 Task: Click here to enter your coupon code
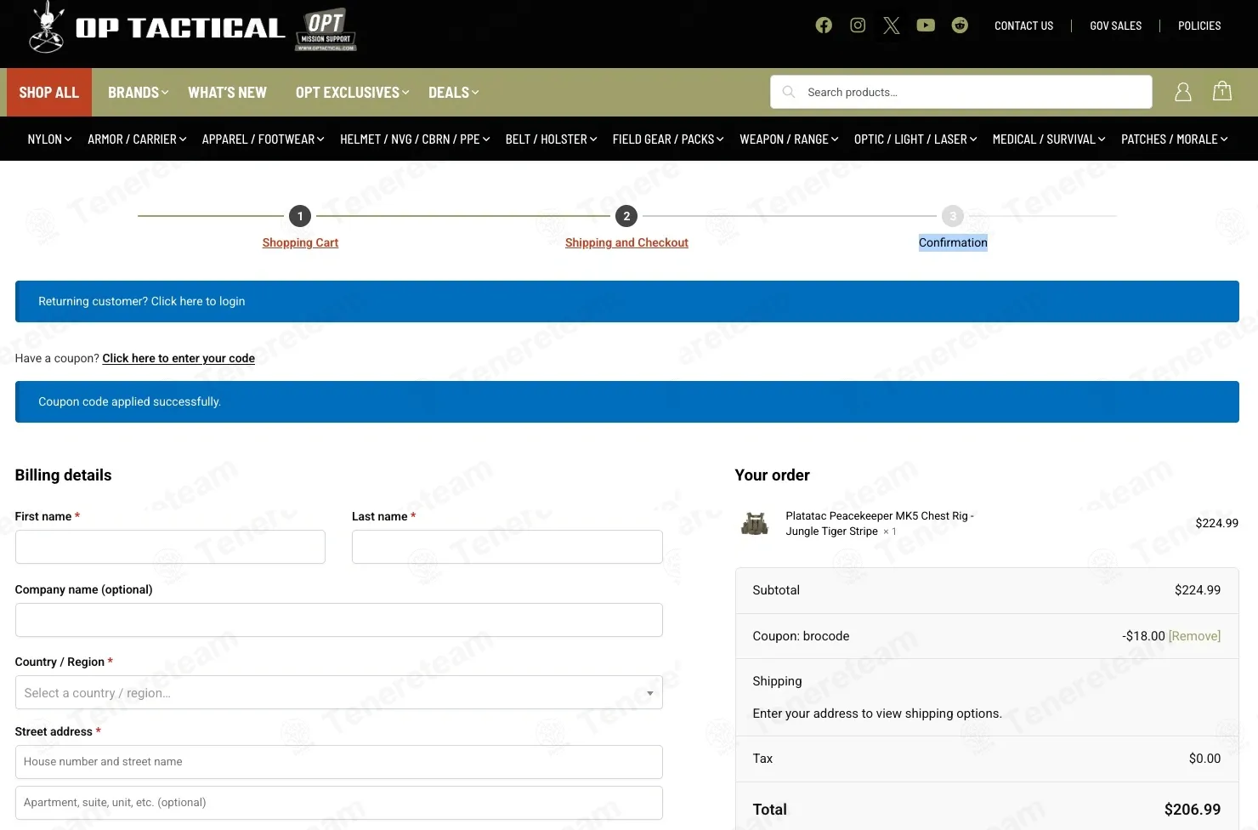pyautogui.click(x=178, y=359)
